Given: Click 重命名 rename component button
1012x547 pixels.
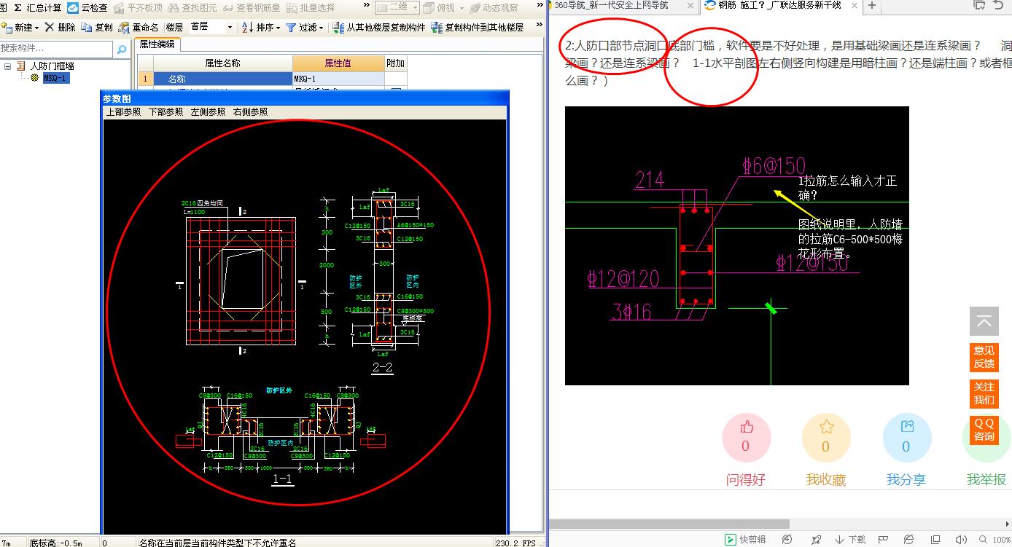Looking at the screenshot, I should click(139, 27).
